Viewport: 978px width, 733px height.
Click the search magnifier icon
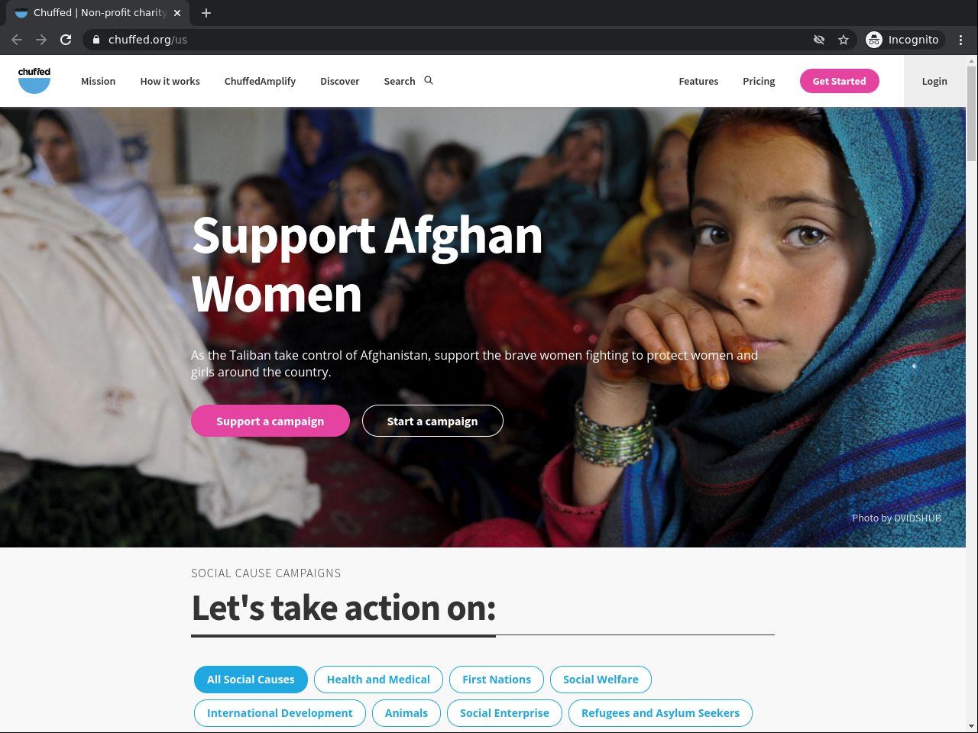(429, 80)
